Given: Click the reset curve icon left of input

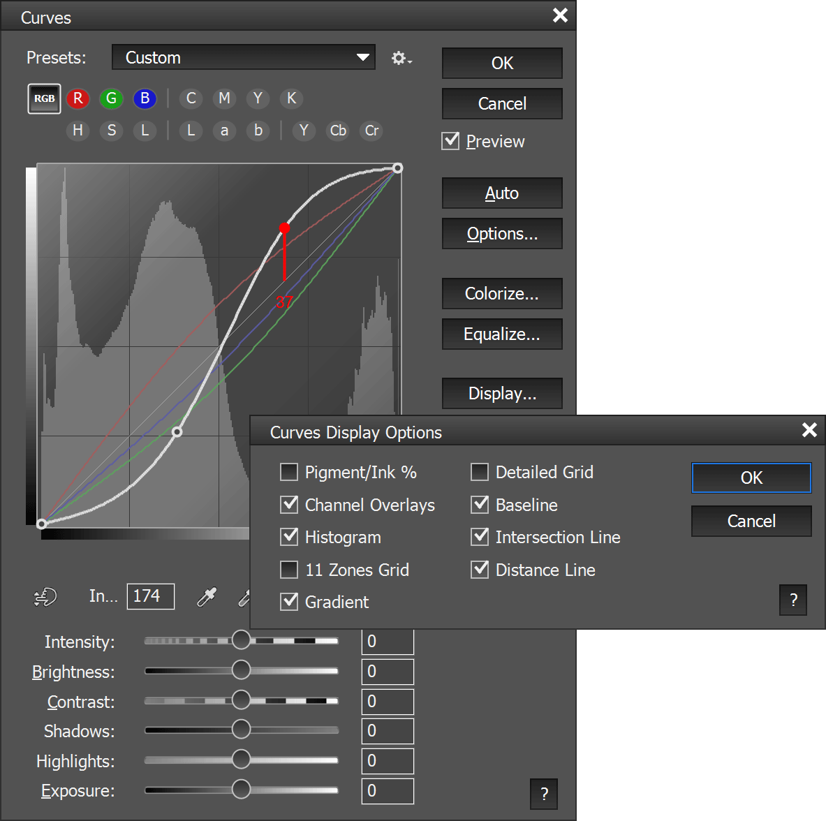Looking at the screenshot, I should (45, 597).
